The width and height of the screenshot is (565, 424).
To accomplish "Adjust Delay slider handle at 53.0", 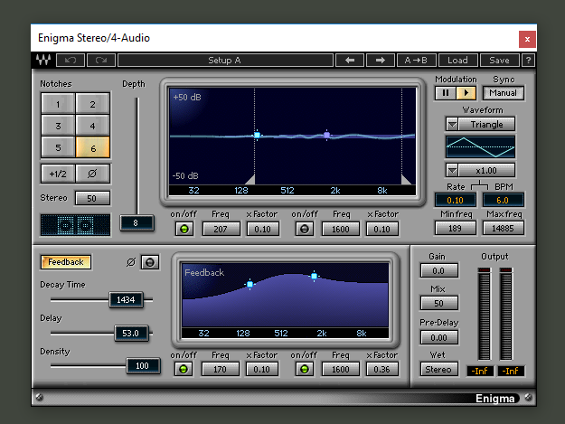I will coord(131,333).
